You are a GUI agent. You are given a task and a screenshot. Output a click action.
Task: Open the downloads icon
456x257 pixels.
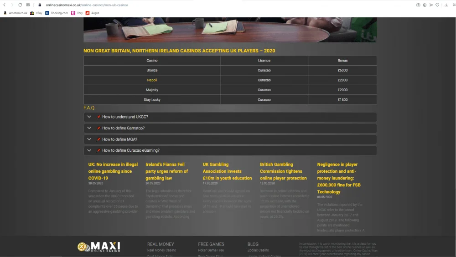[446, 5]
